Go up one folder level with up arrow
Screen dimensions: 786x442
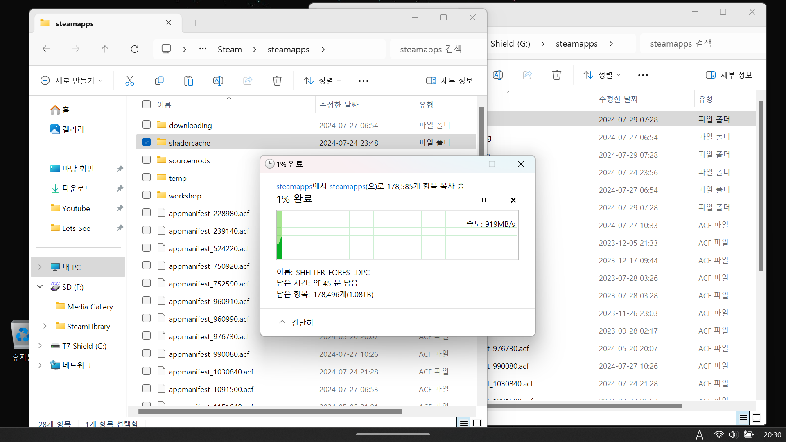(x=105, y=49)
